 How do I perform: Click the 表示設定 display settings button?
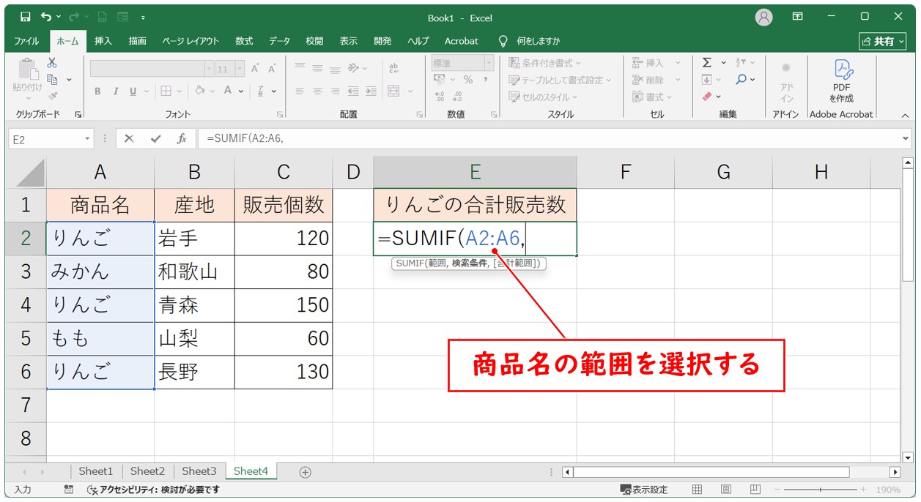pyautogui.click(x=644, y=490)
